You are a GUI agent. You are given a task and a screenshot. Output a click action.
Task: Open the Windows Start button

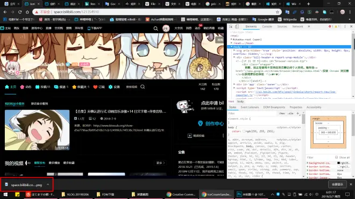point(5,194)
